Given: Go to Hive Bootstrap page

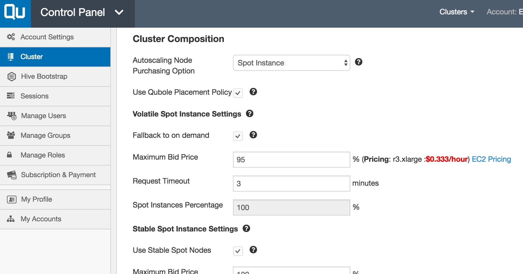Looking at the screenshot, I should point(55,76).
